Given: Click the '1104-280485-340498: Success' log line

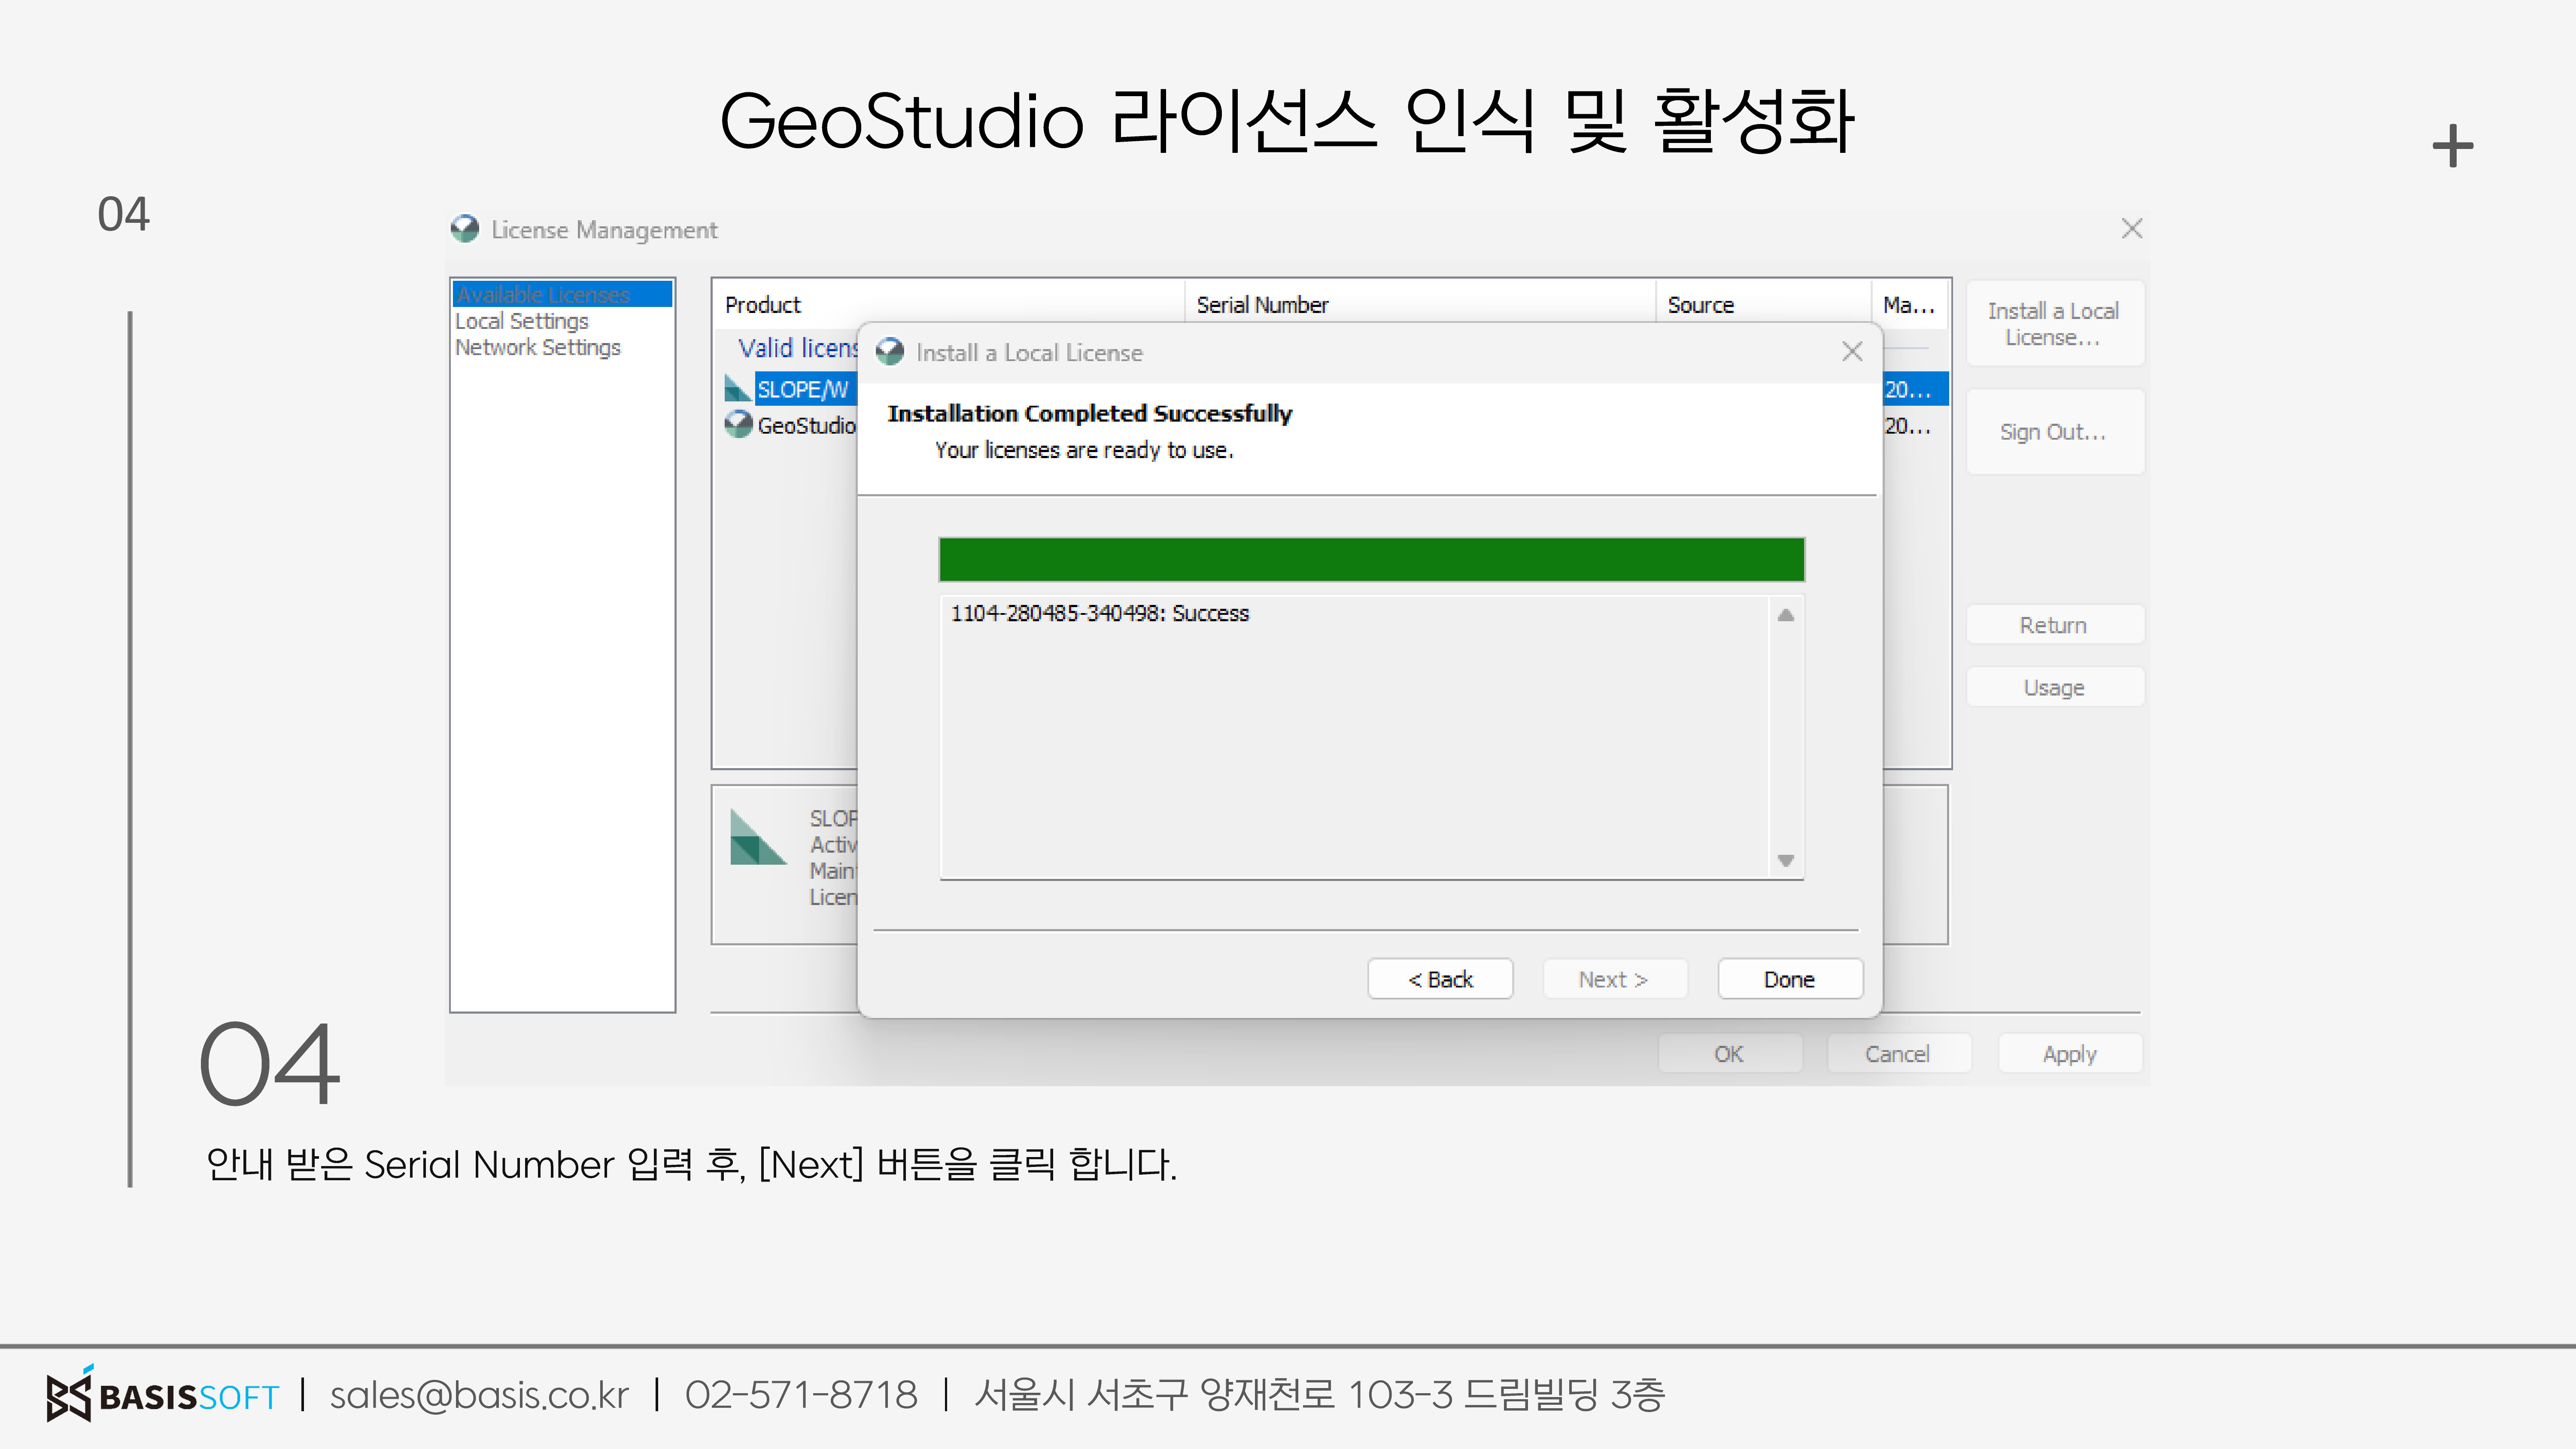Looking at the screenshot, I should coord(1100,613).
